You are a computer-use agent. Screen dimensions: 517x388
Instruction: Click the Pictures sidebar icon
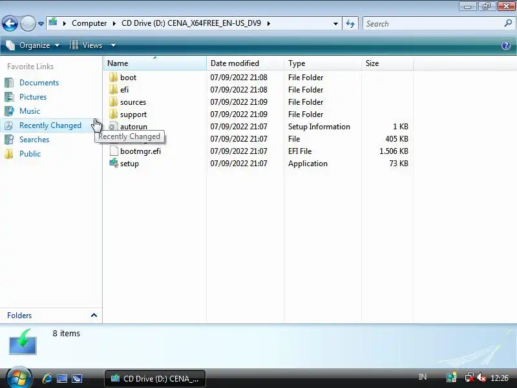[9, 97]
